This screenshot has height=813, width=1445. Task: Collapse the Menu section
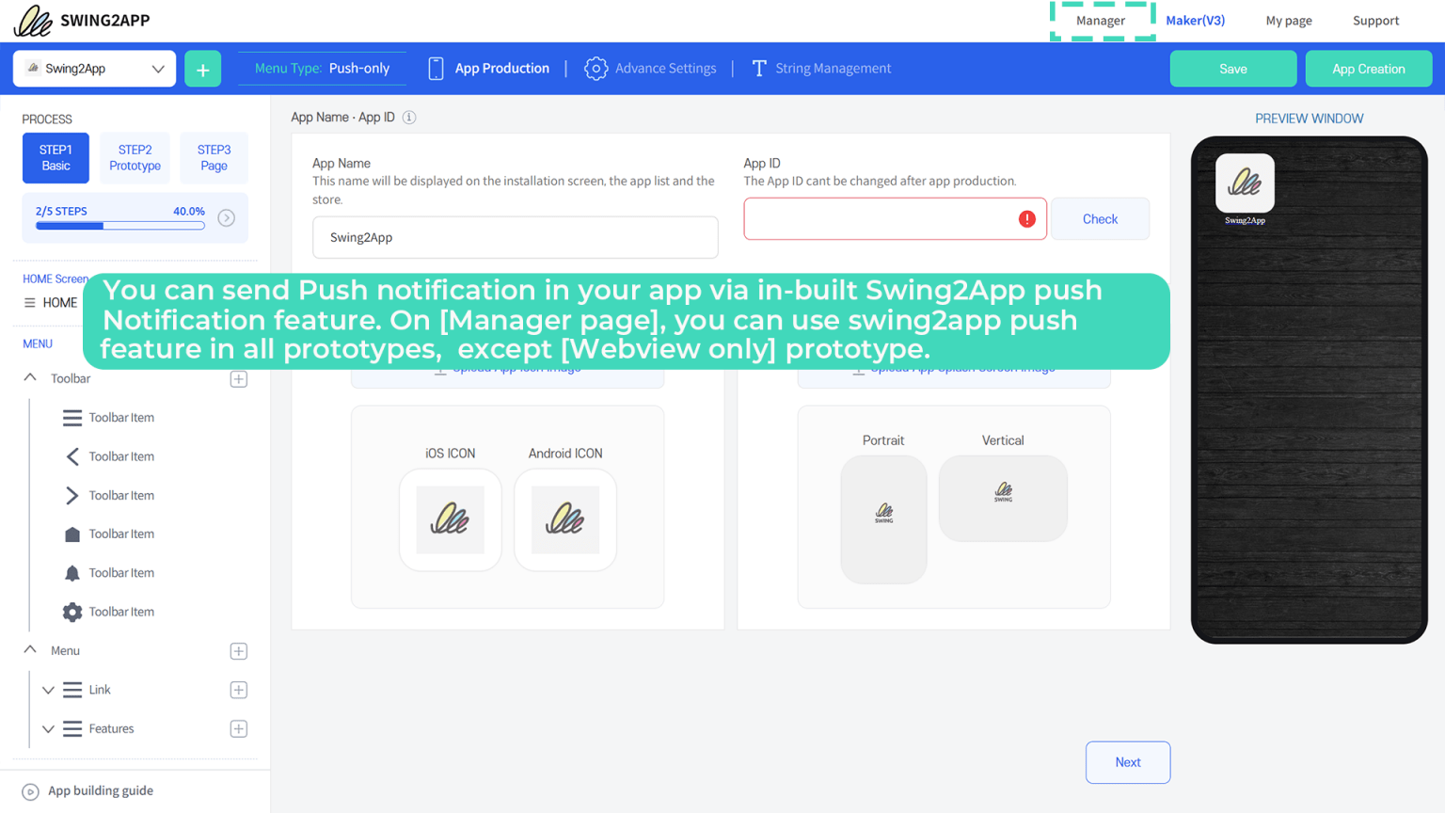29,650
